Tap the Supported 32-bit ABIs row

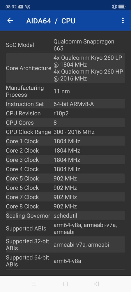click(x=65, y=244)
